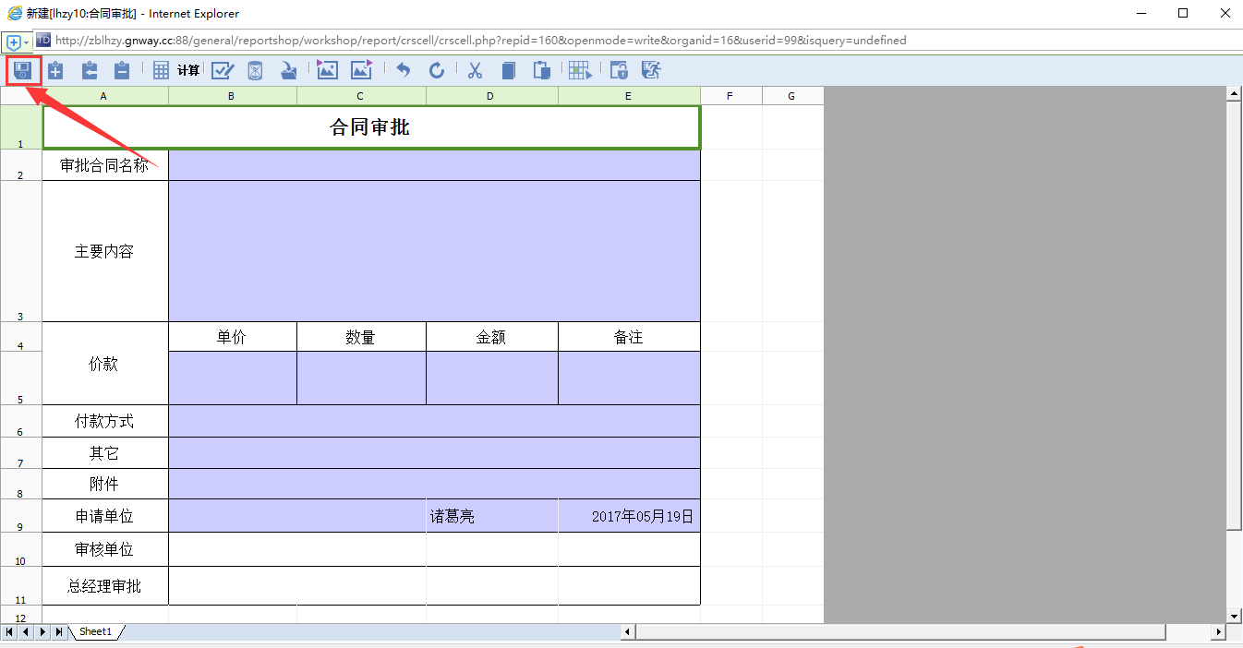Click the last sheet navigation arrow

pos(58,631)
